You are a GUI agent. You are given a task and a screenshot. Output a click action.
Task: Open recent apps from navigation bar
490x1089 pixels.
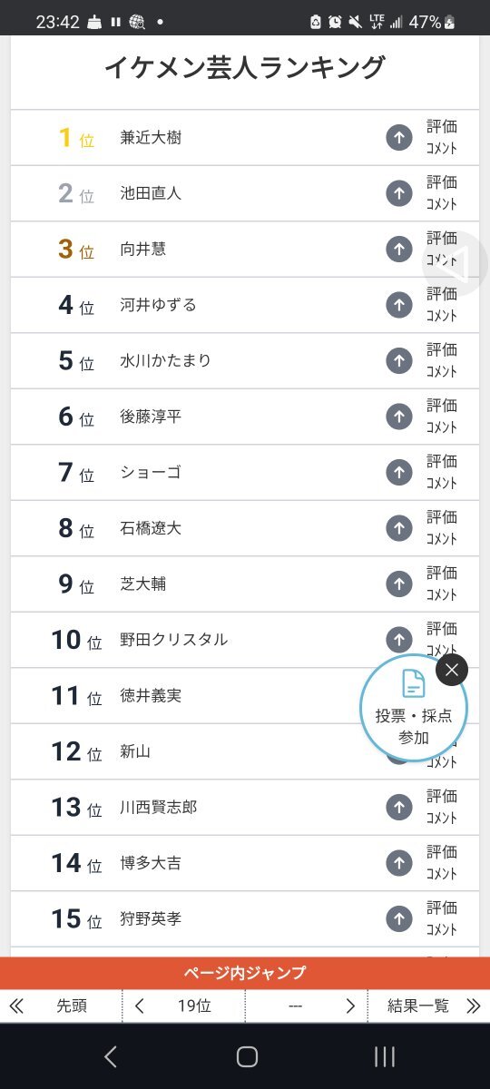click(x=385, y=1056)
